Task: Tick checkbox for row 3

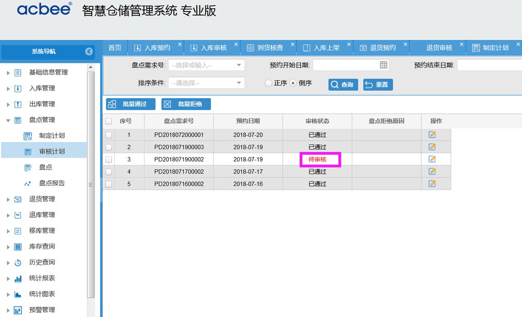Action: pos(109,159)
